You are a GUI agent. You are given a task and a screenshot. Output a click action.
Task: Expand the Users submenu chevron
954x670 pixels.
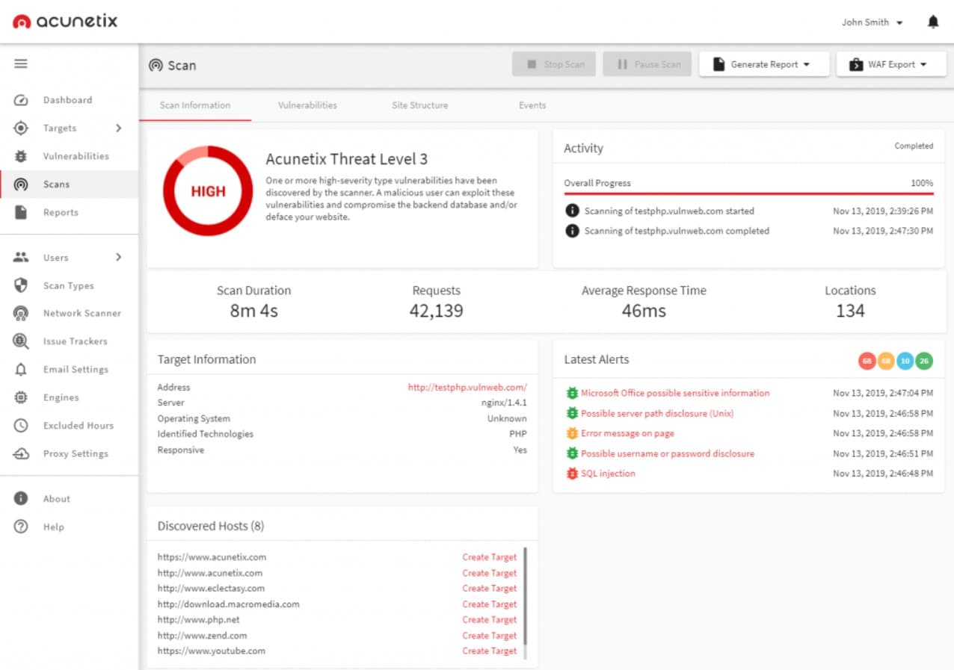[118, 257]
